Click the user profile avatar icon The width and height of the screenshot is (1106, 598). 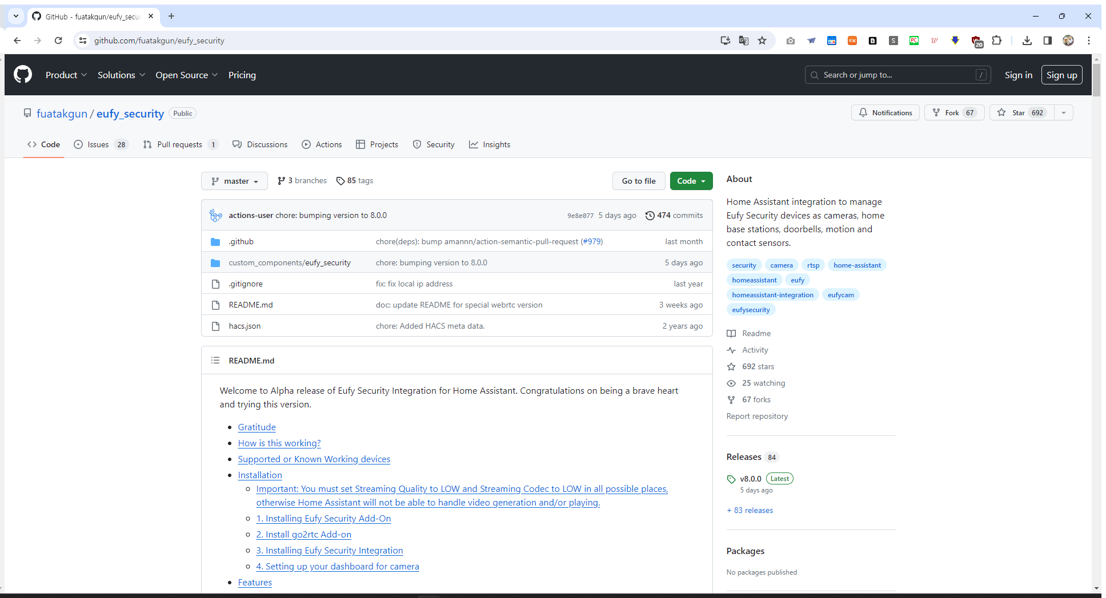[1068, 41]
